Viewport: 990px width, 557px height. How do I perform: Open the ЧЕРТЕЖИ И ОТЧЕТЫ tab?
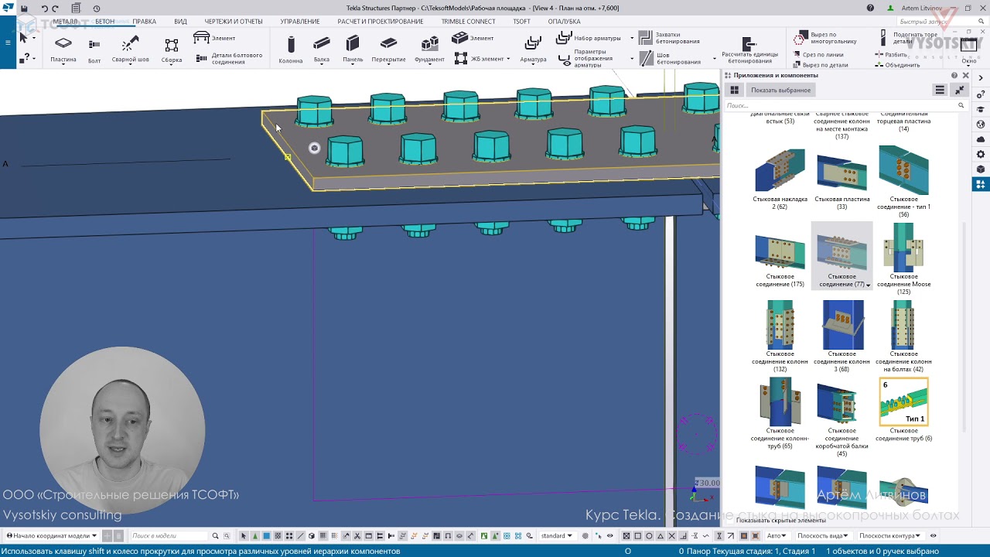(233, 22)
